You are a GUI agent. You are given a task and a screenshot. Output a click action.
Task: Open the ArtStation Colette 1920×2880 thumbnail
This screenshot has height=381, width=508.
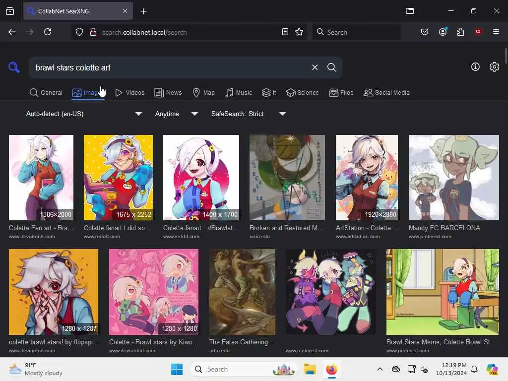tap(367, 178)
